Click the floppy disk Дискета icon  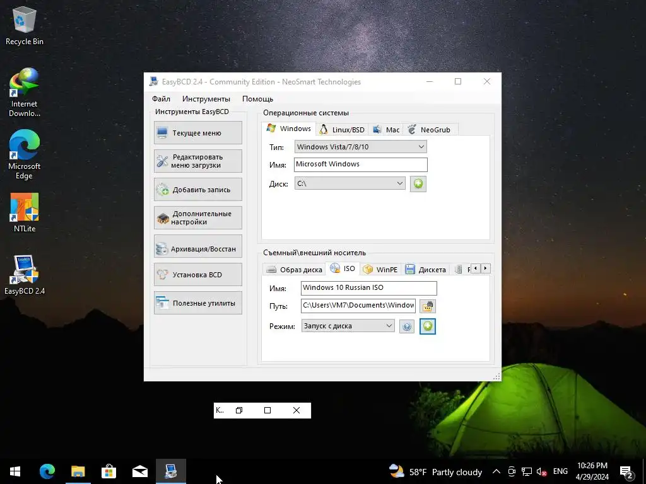click(x=410, y=269)
